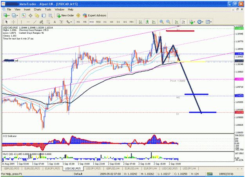The image size is (245, 177).
Task: Expand the Indicators dropdown arrow
Action: pos(194,22)
